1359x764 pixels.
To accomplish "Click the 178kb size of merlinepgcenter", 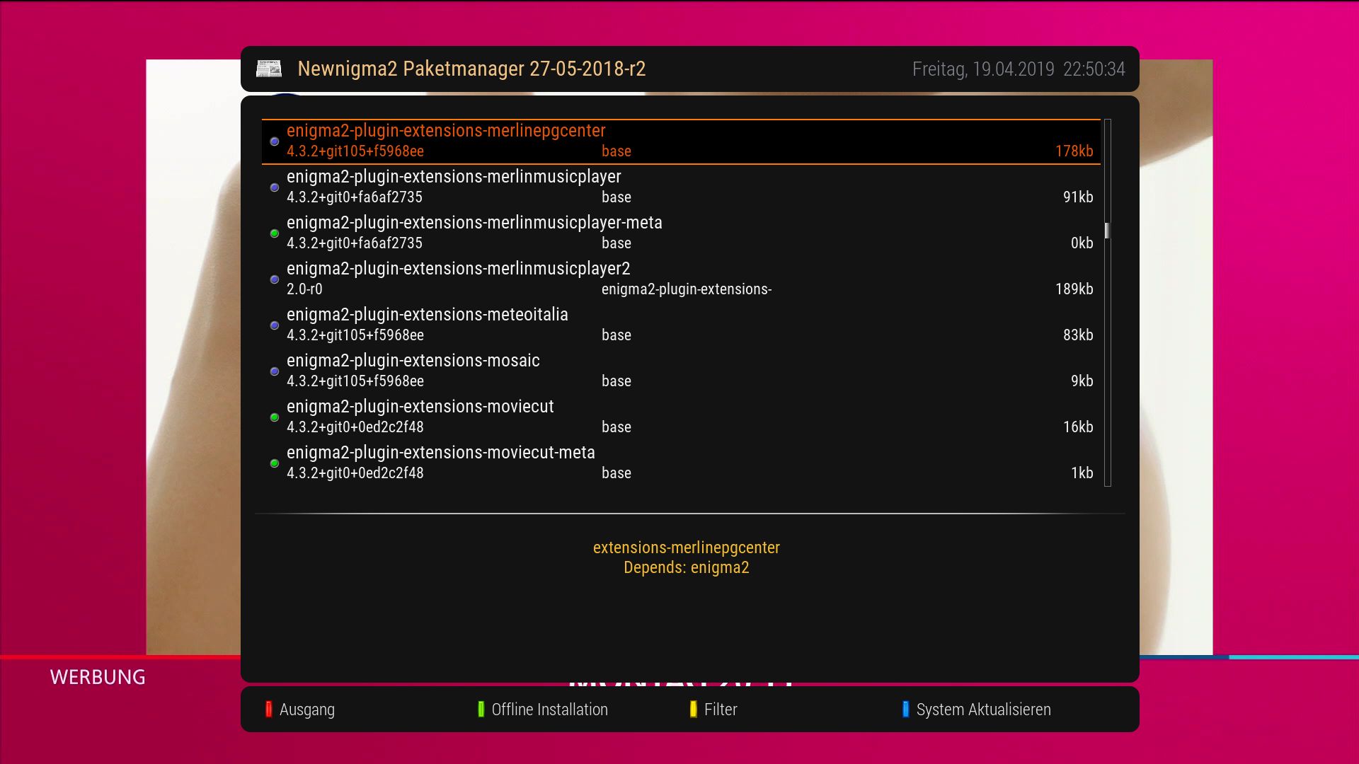I will tap(1074, 151).
